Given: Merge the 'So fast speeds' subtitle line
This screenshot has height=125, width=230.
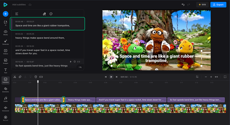Looking at the screenshot, I should click(79, 62).
